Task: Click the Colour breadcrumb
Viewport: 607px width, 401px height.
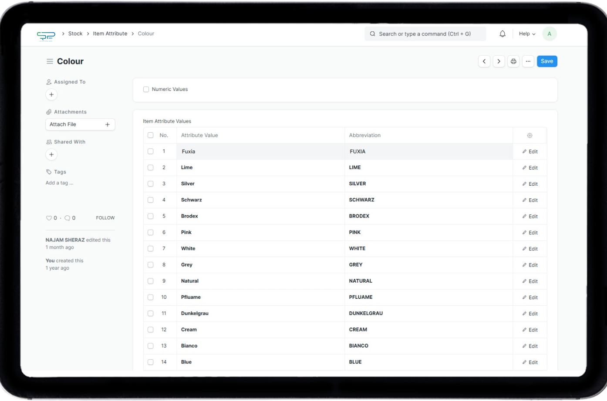Action: [x=146, y=33]
